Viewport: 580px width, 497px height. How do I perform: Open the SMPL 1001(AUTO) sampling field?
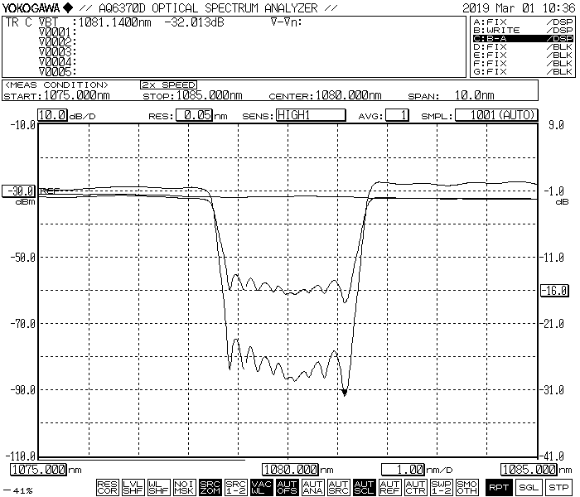496,115
